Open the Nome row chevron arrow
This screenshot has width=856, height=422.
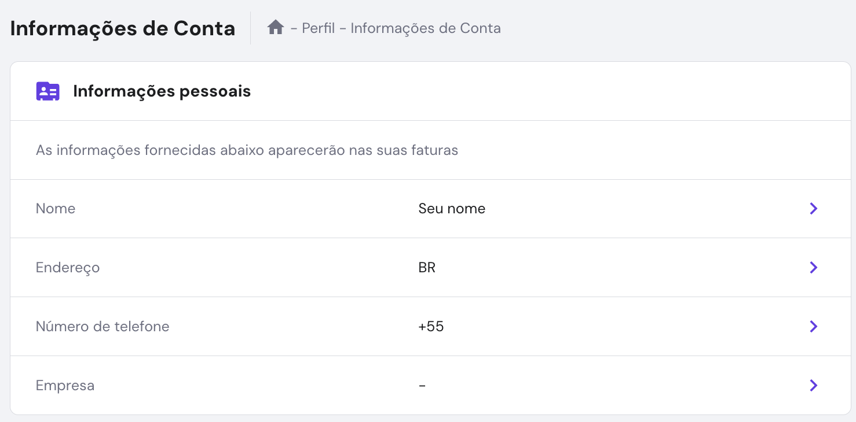(813, 209)
